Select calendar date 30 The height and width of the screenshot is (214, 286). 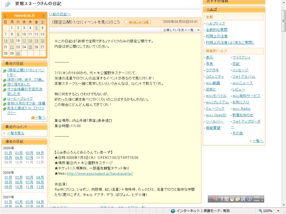point(18,53)
